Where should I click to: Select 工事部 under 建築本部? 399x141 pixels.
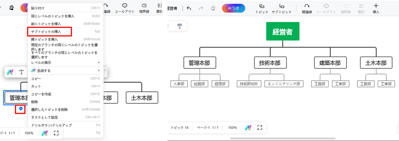click(x=340, y=84)
